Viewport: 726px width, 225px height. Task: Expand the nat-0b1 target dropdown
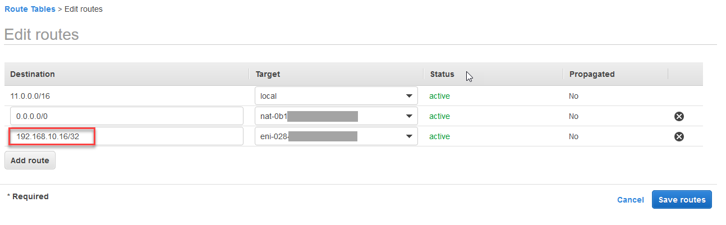tap(336, 116)
